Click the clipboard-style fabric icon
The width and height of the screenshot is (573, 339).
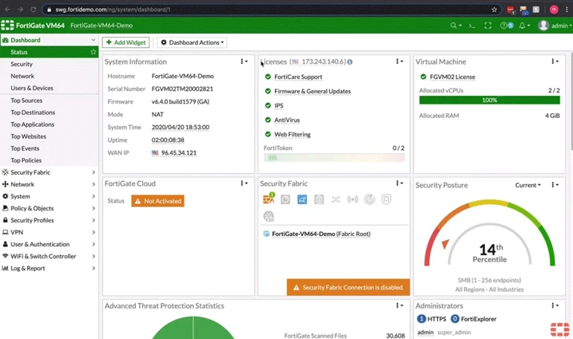coord(319,199)
